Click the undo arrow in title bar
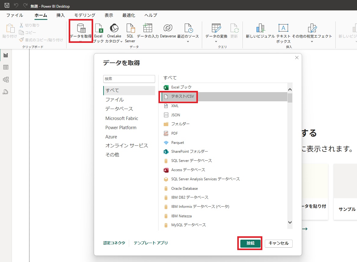This screenshot has width=357, height=262. [16, 5]
